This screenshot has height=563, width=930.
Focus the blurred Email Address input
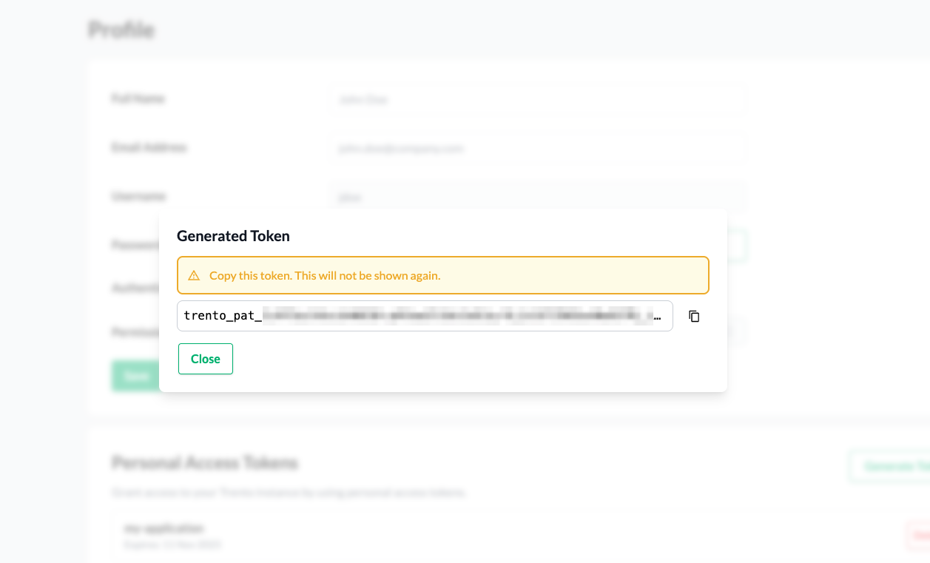(537, 148)
